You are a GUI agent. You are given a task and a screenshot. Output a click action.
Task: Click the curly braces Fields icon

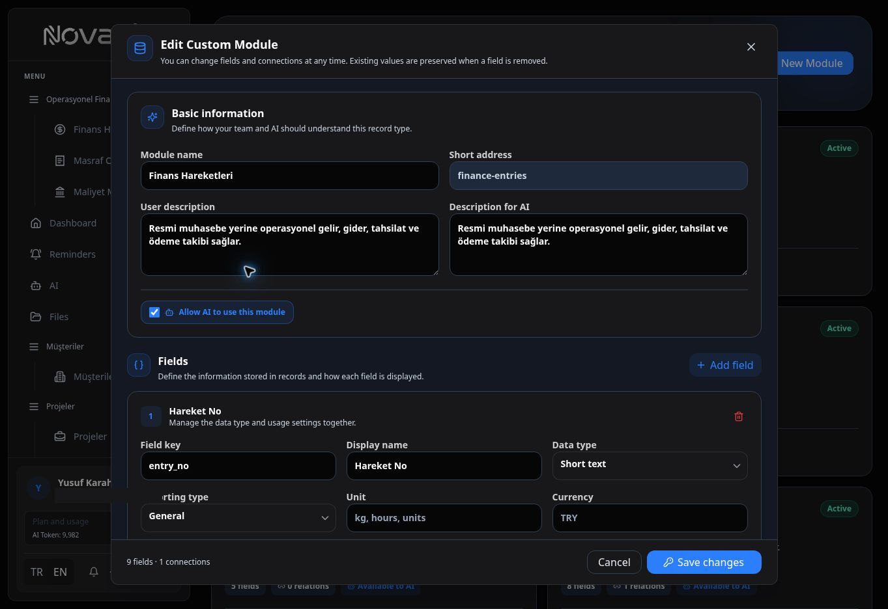(139, 365)
